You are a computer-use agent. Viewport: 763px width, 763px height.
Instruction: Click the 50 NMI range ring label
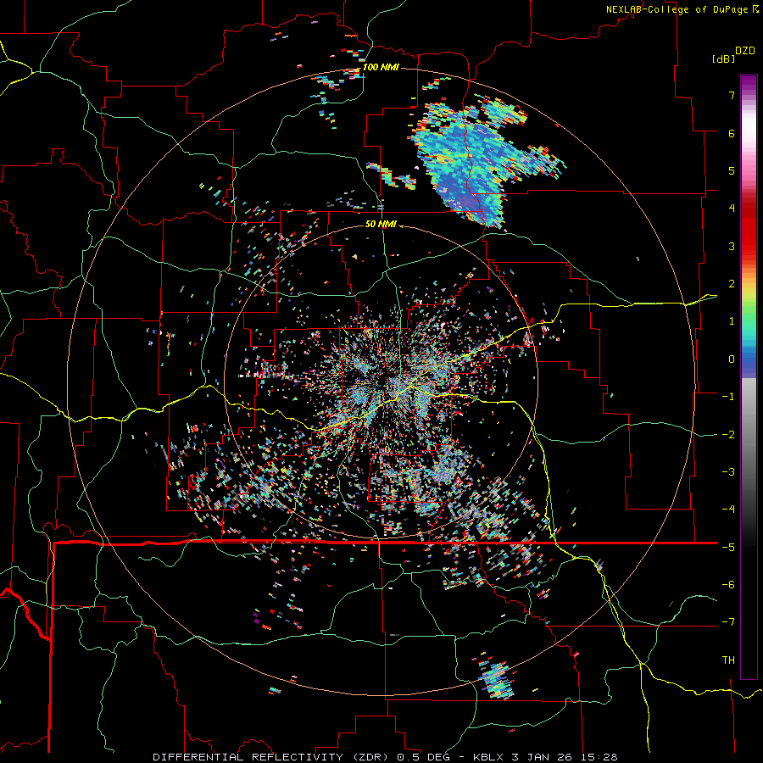tap(381, 224)
